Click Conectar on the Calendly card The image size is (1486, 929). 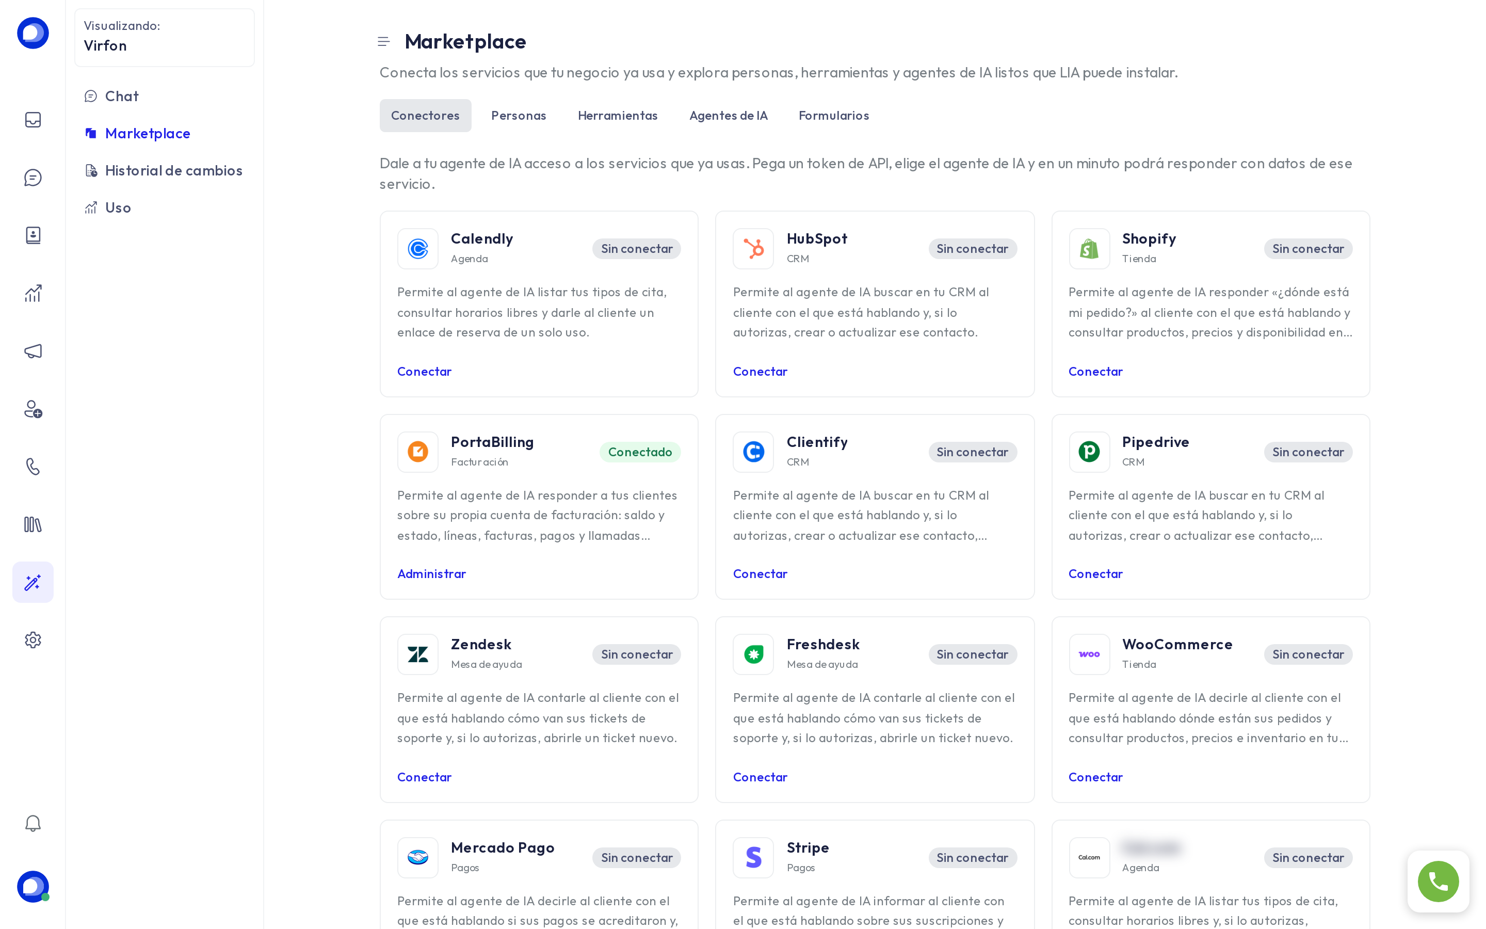coord(424,371)
